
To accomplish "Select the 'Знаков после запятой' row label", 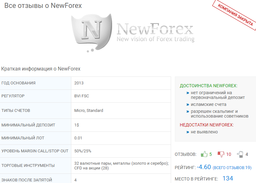I will click(27, 180).
